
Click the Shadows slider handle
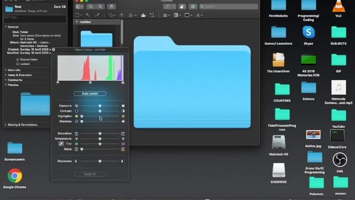82,122
